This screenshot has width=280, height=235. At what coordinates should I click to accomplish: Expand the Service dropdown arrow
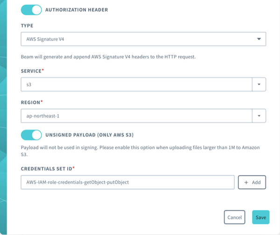pyautogui.click(x=259, y=84)
